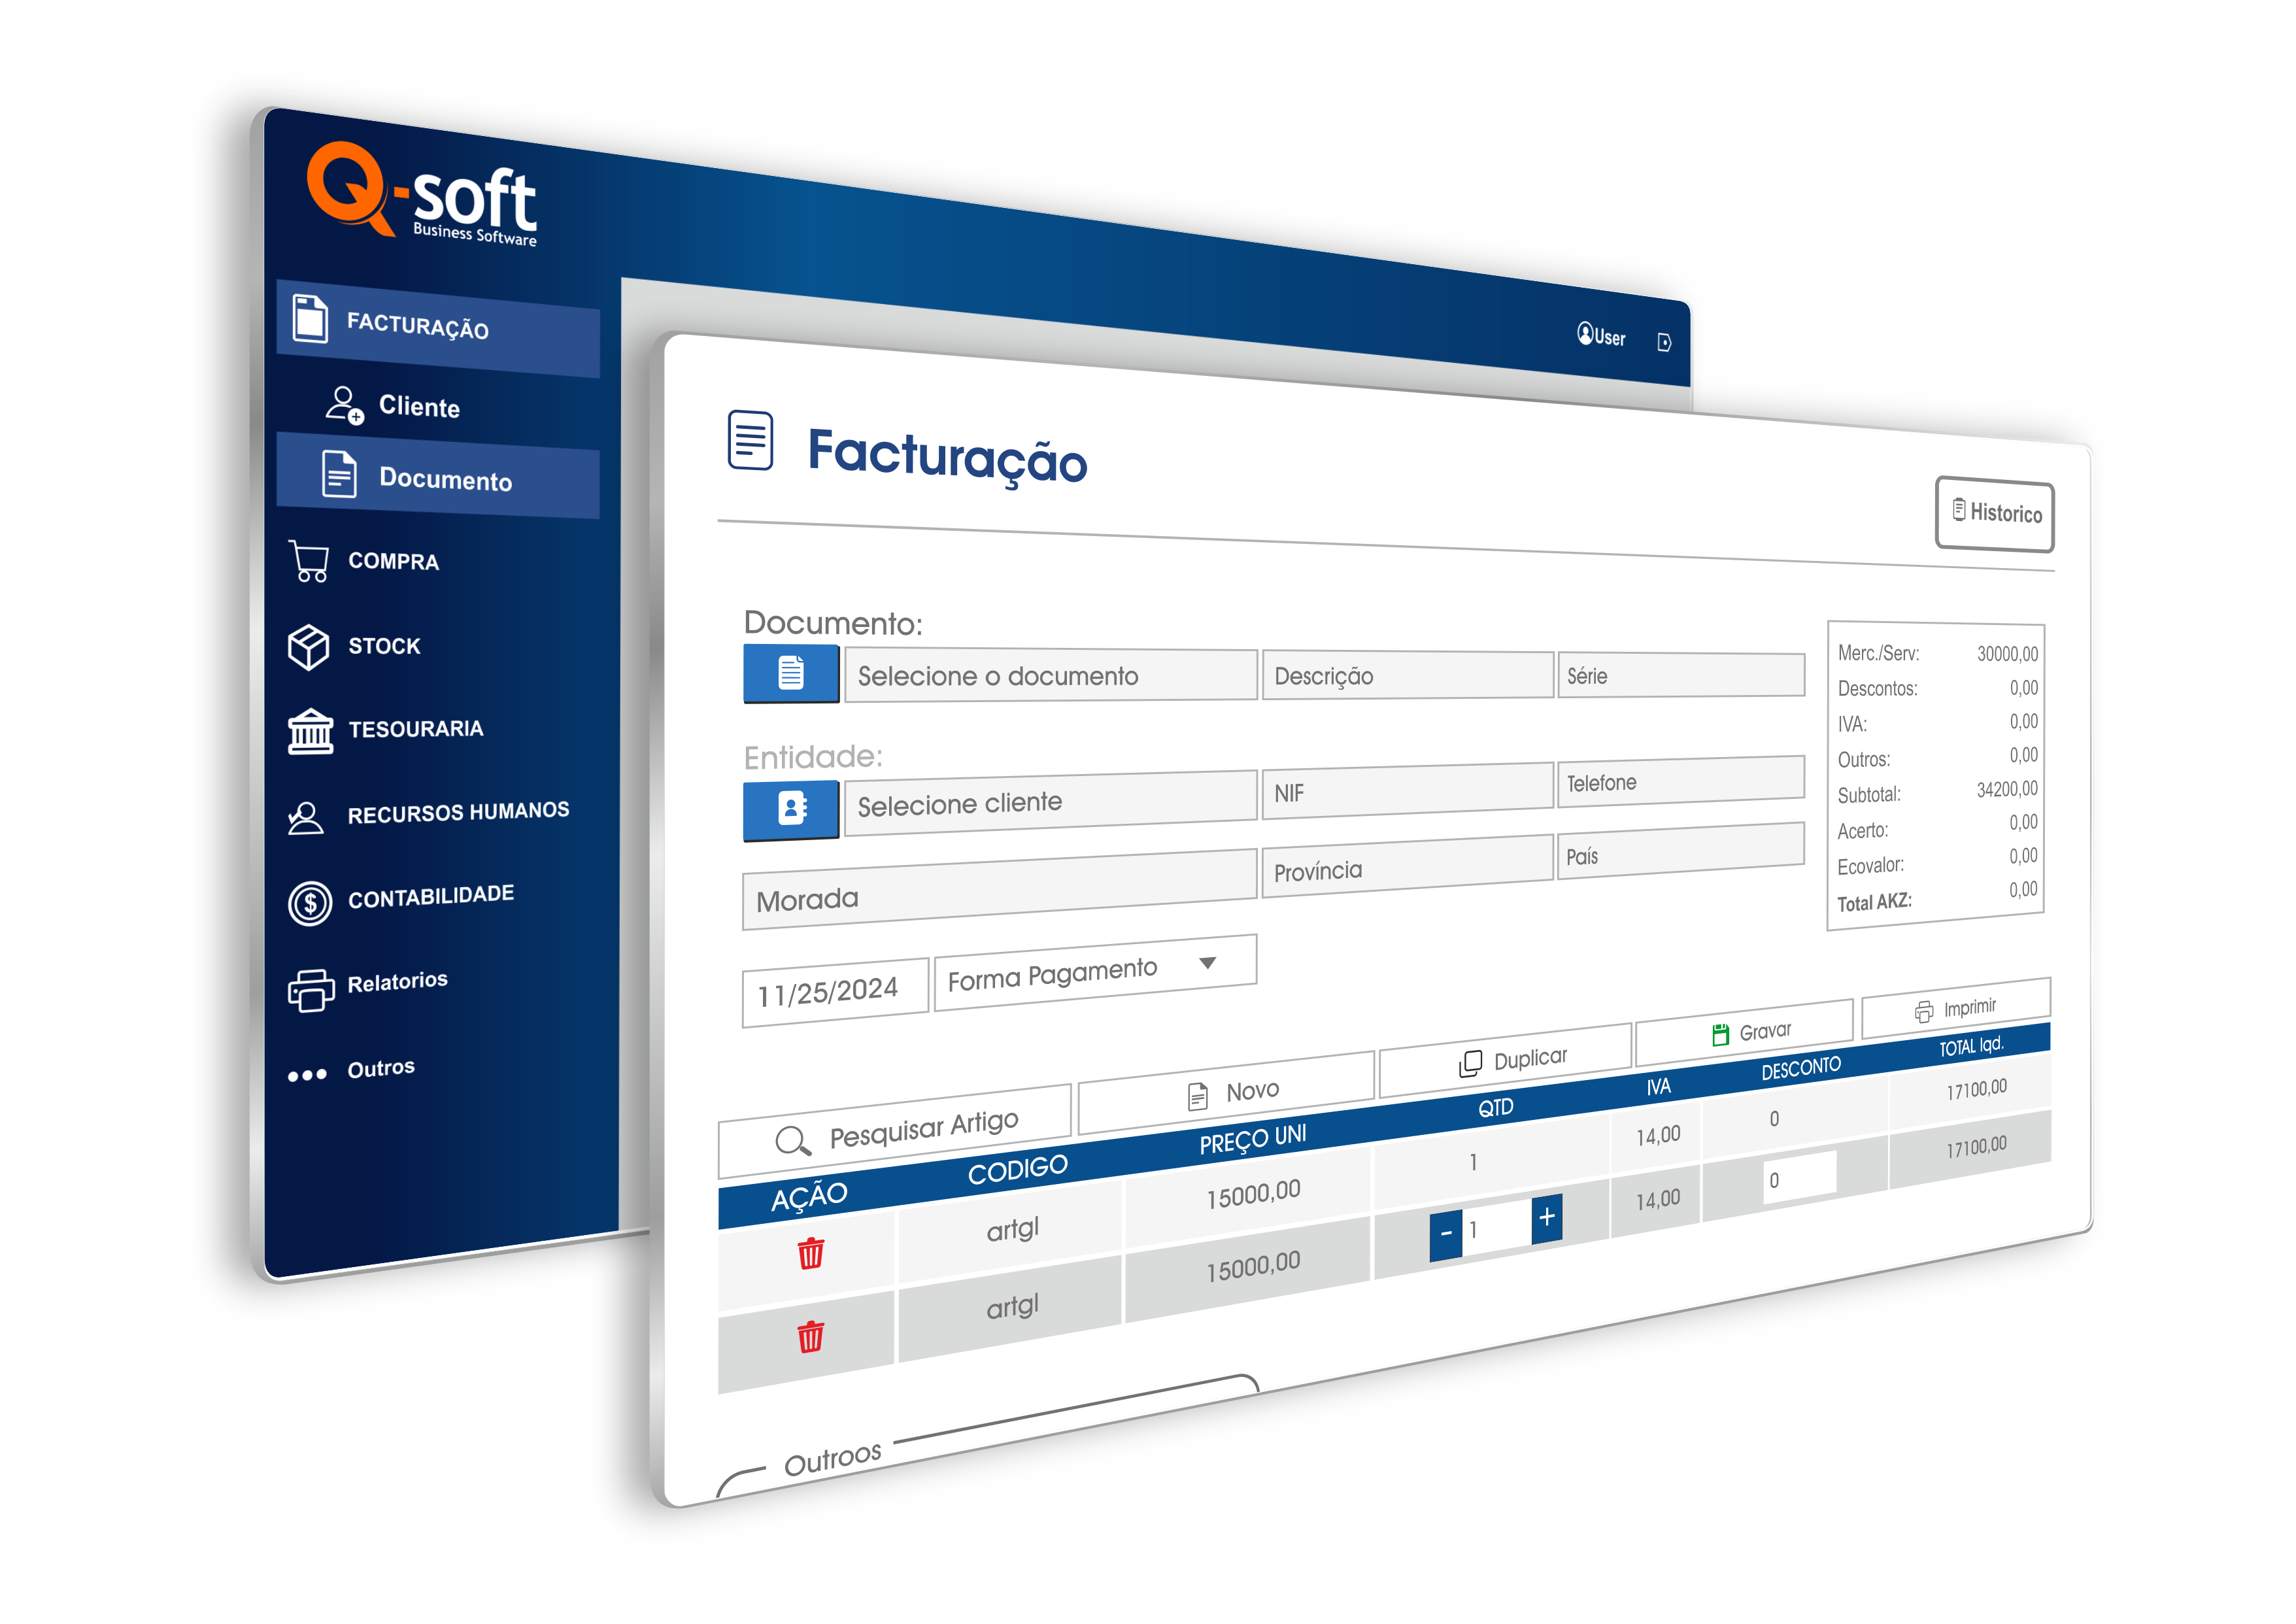Focus the Selecione o documento field
The image size is (2296, 1624).
pyautogui.click(x=1050, y=675)
